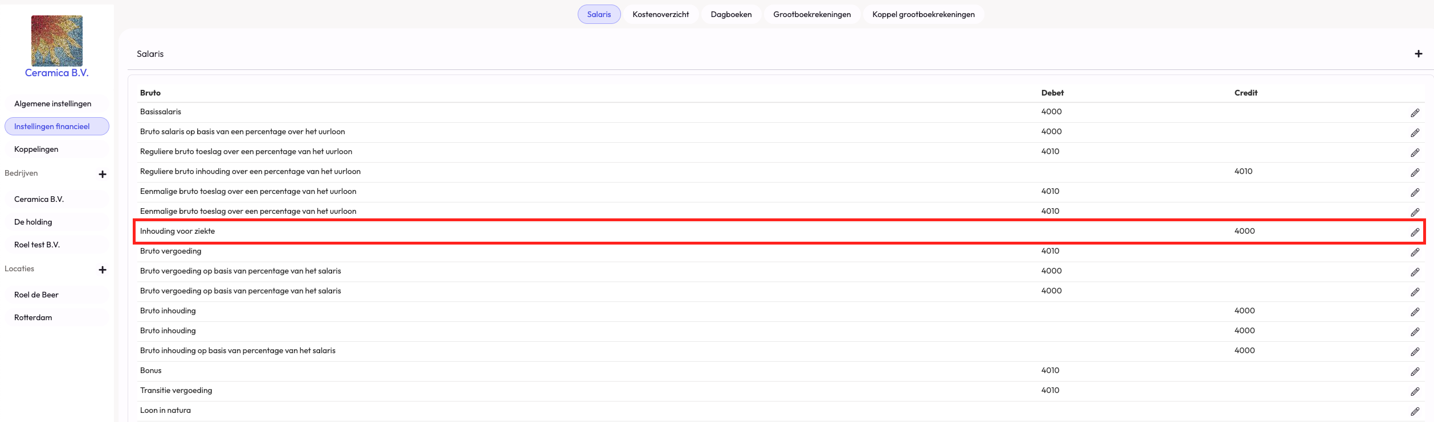Open Algemene instellingen in the sidebar
Viewport: 1434px width, 422px height.
pyautogui.click(x=57, y=104)
